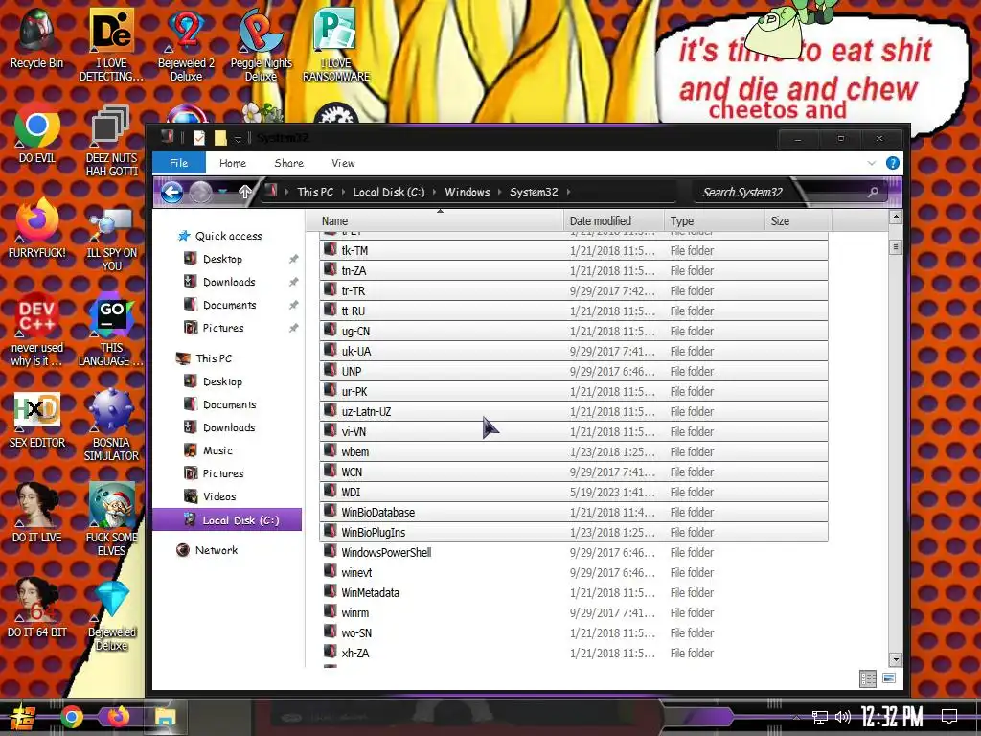Sort by the Type column header

click(715, 220)
